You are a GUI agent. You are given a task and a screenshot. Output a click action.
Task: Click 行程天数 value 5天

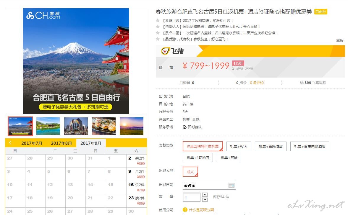[x=185, y=111]
